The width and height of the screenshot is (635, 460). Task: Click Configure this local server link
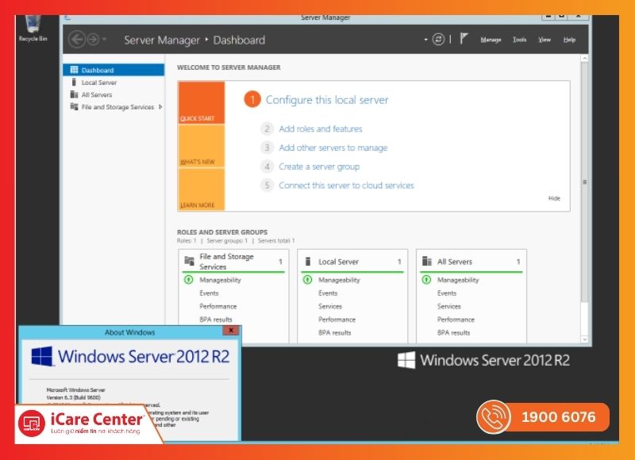(327, 100)
